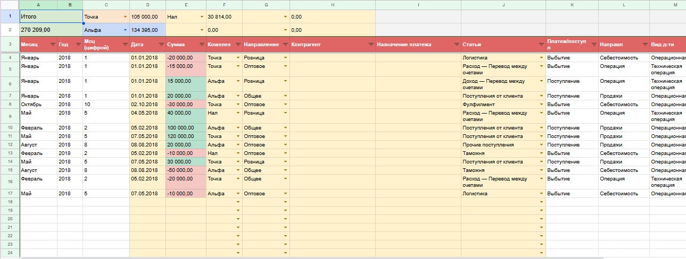Open the Сумма column filter icon
This screenshot has height=259, width=686.
[202, 45]
